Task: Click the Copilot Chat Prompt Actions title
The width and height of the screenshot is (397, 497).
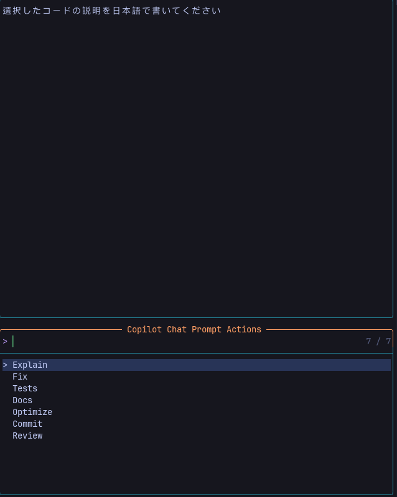Action: (194, 330)
